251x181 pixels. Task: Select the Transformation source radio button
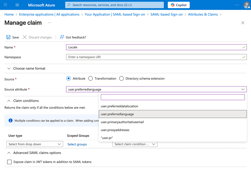coord(91,79)
